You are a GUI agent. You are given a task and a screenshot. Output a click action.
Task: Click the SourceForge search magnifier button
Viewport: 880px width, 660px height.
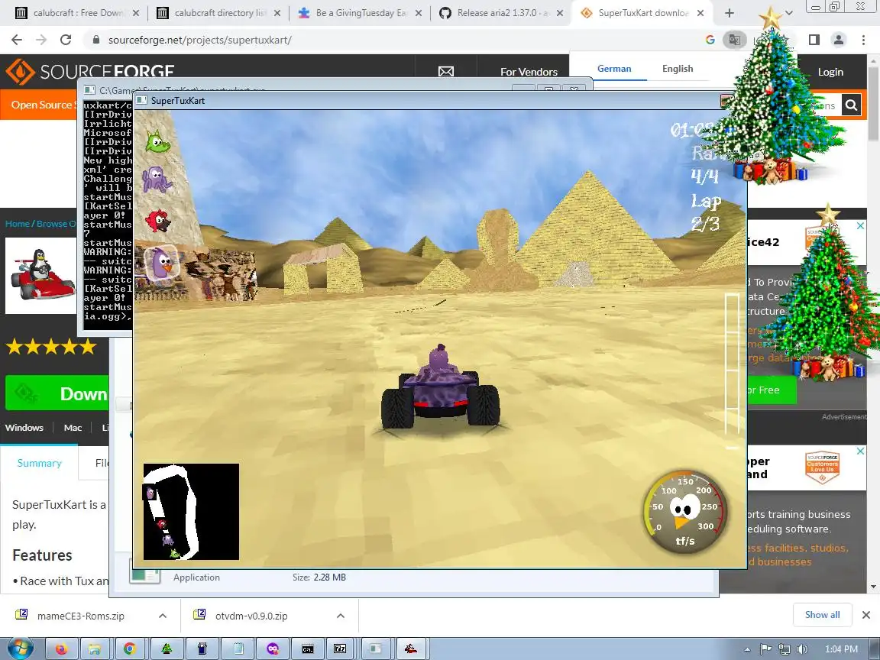pyautogui.click(x=852, y=105)
